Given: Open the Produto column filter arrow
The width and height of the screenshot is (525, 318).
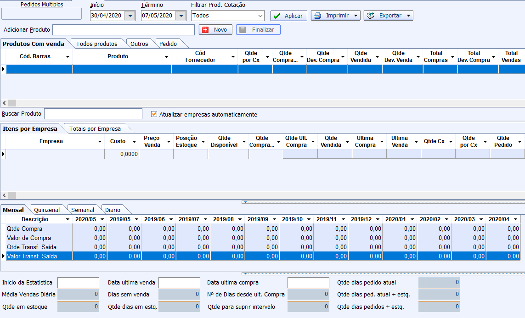Looking at the screenshot, I should [167, 57].
